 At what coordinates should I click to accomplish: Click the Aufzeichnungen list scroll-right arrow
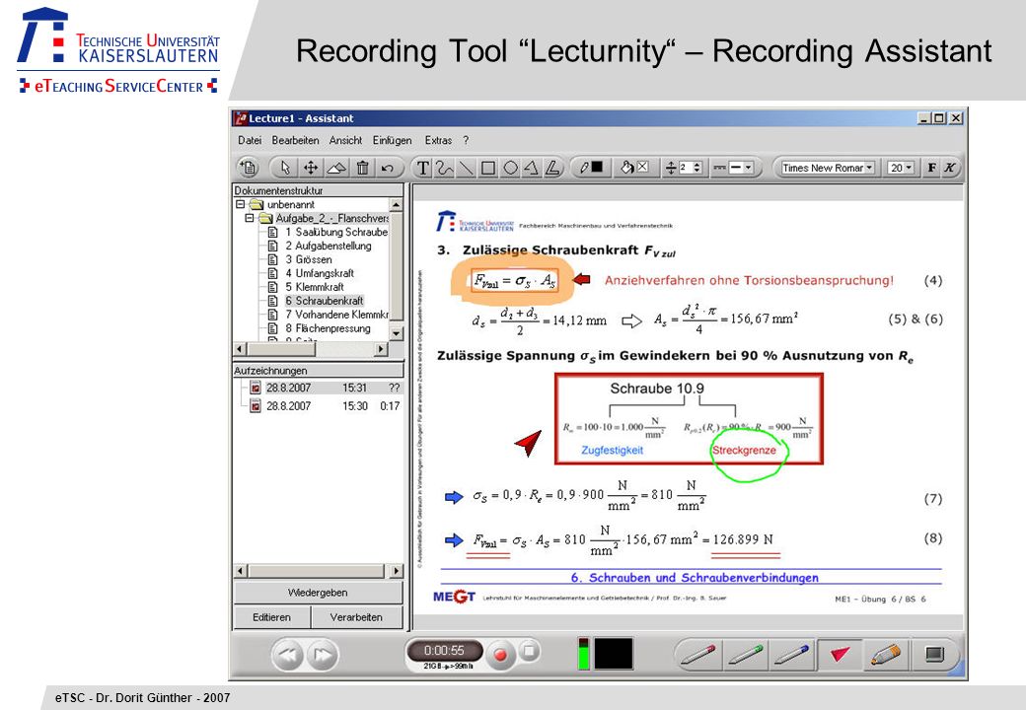pos(396,571)
